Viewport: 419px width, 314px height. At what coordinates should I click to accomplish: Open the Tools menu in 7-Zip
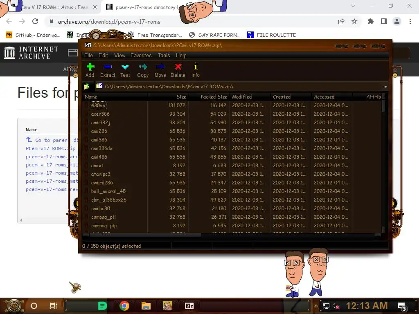164,55
